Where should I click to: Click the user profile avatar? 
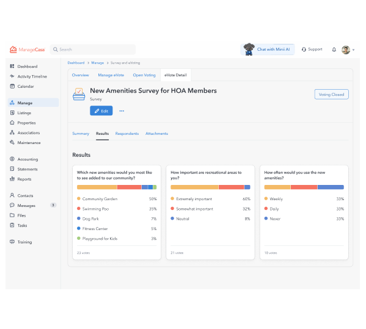[x=346, y=49]
